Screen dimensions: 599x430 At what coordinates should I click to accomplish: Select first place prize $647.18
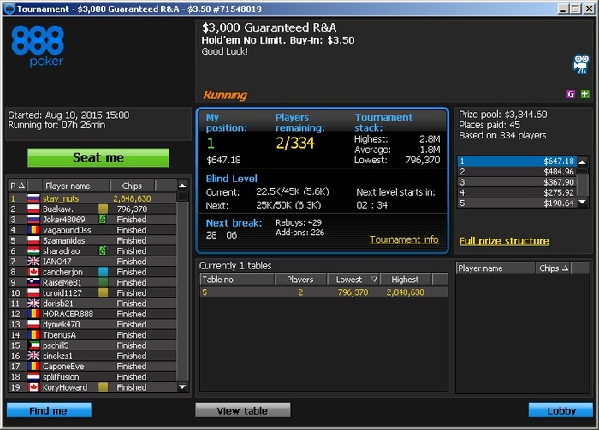point(517,161)
